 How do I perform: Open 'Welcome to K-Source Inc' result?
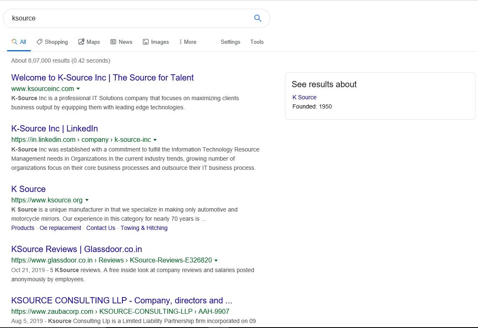[x=102, y=78]
